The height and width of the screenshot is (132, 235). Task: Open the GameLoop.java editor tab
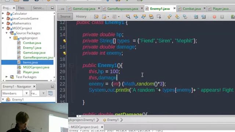84,9
